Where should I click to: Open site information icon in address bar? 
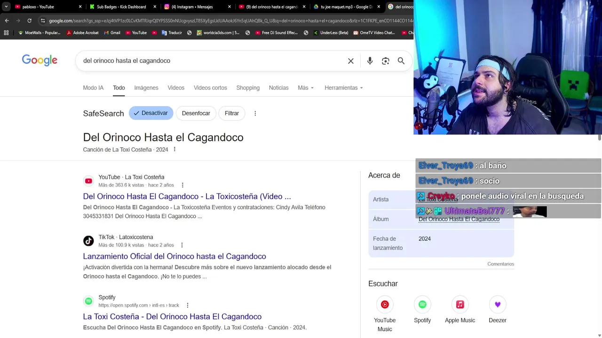[x=43, y=21]
